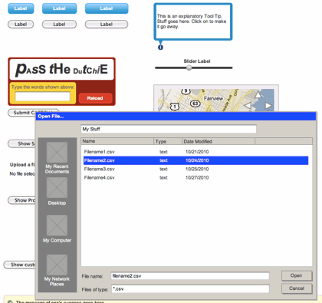Click the Fairview label on the map

pos(213,98)
